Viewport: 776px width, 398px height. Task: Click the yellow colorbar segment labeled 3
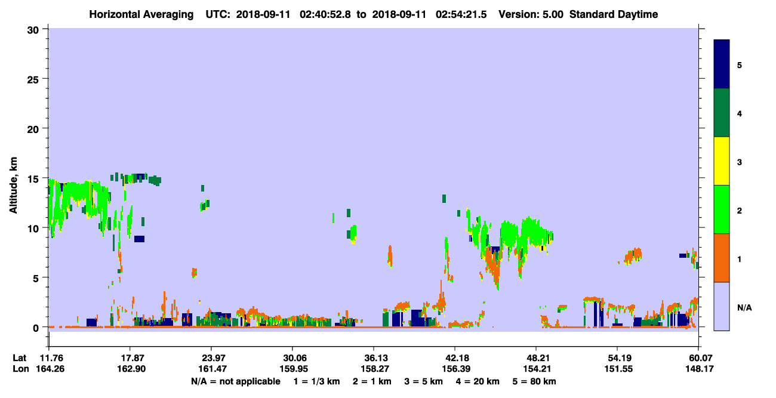(x=722, y=161)
